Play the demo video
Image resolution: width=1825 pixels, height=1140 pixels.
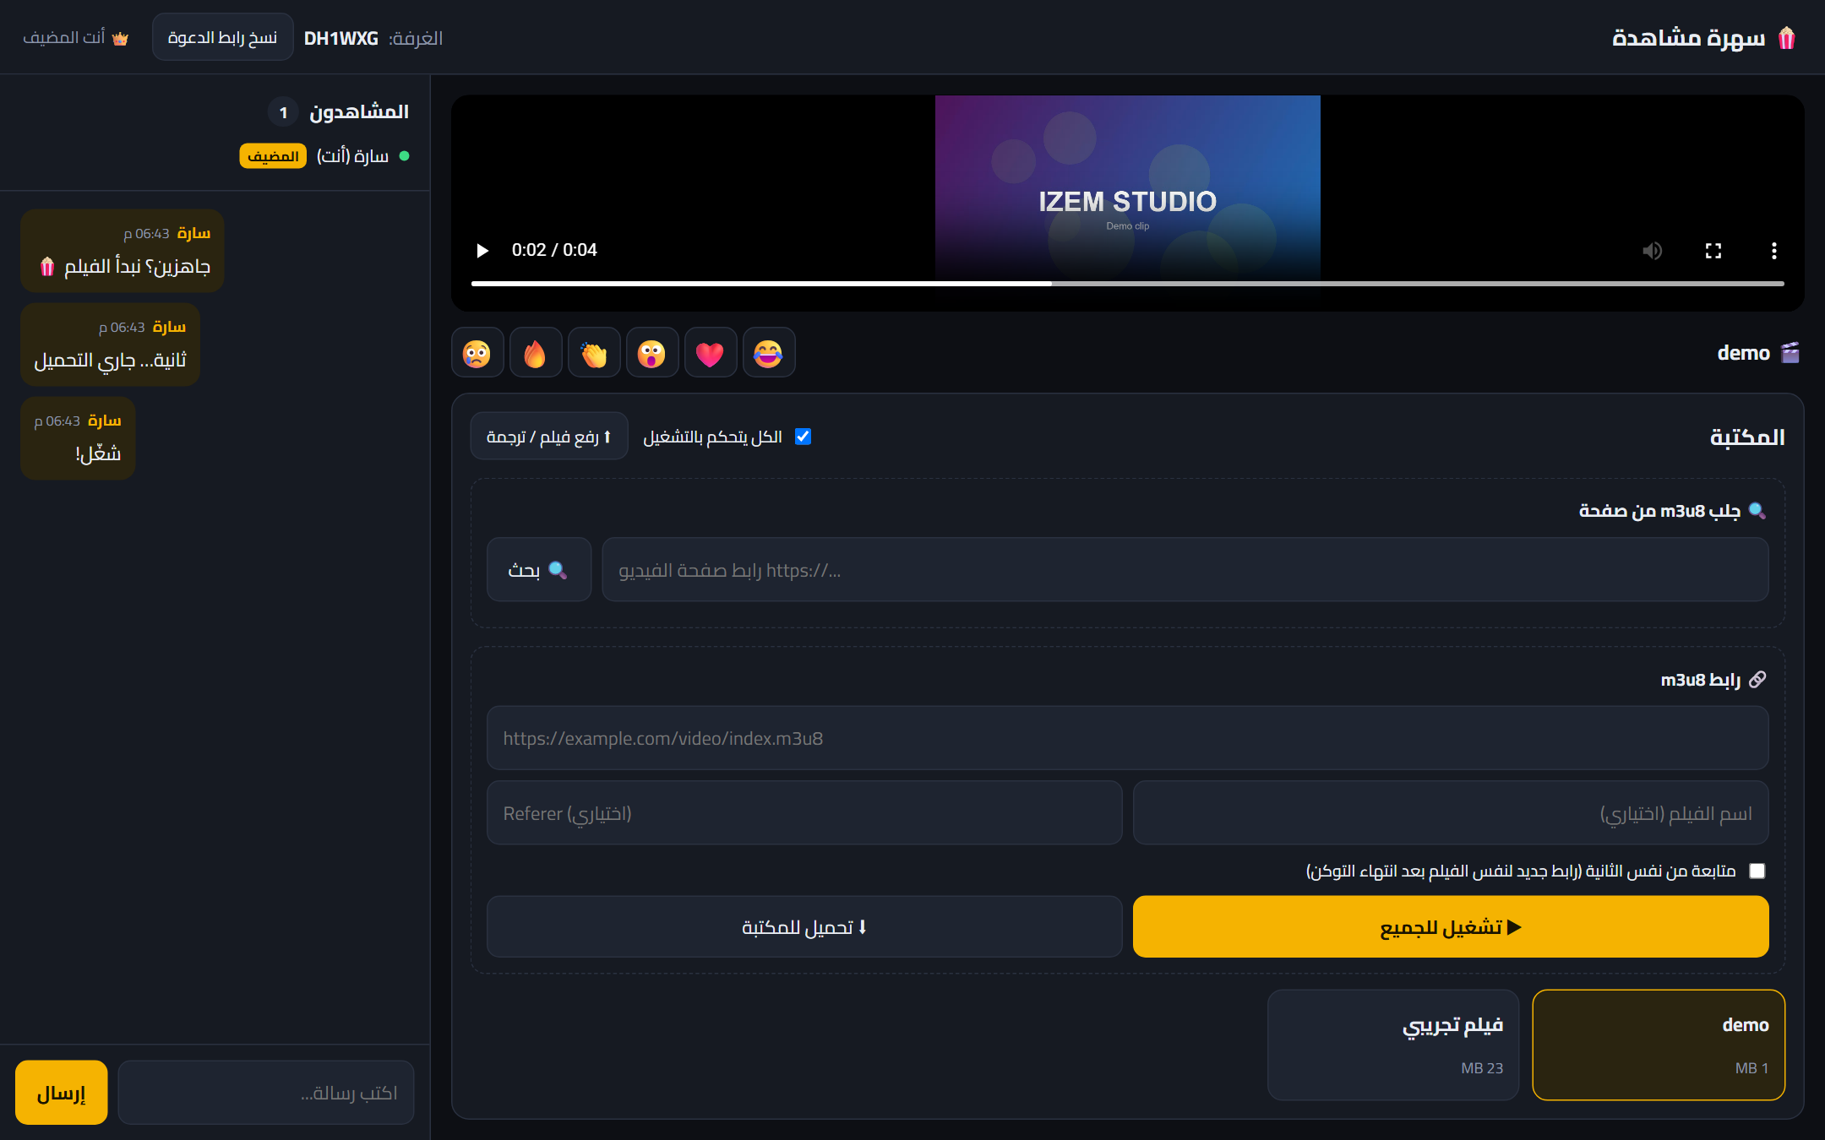482,251
